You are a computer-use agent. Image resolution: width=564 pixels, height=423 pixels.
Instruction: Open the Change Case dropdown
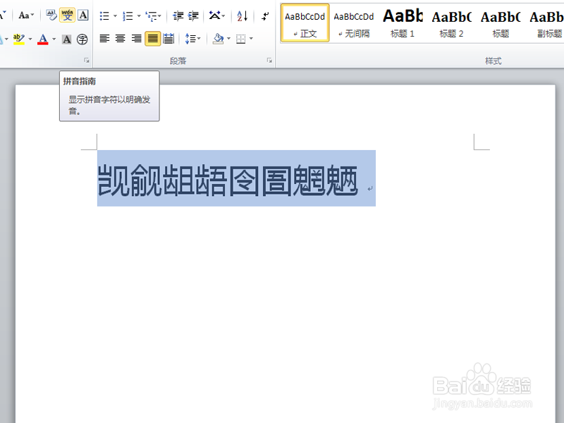tap(25, 15)
